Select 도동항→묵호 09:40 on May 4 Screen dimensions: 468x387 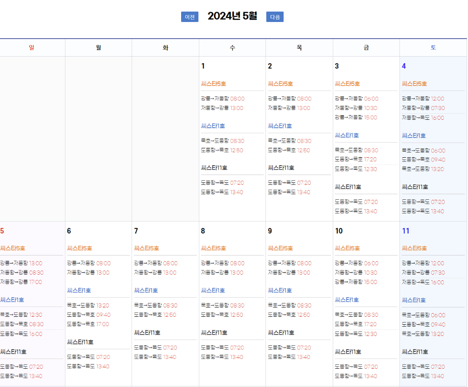pyautogui.click(x=424, y=160)
